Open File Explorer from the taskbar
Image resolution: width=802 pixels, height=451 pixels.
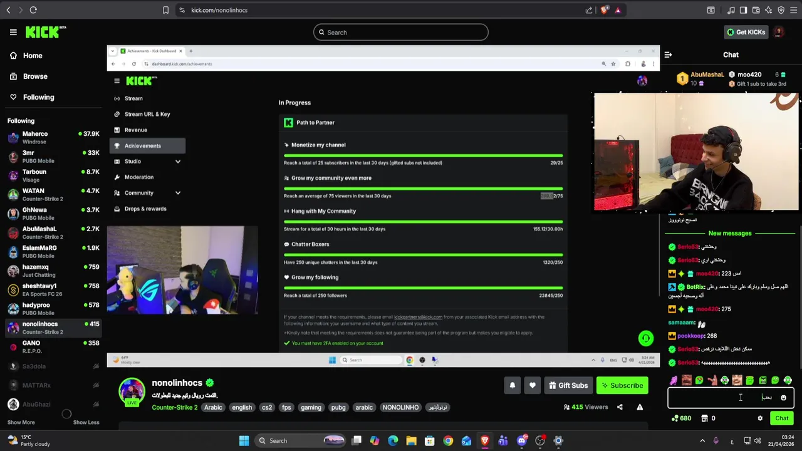pyautogui.click(x=411, y=440)
